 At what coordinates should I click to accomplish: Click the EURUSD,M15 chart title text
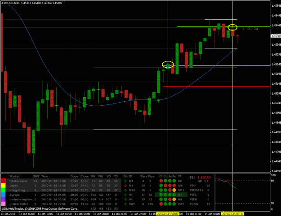click(11, 3)
